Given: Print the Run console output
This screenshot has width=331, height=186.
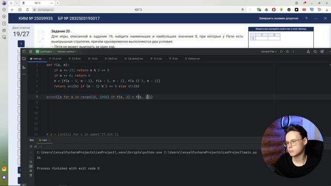Looking at the screenshot, I should click(x=31, y=171).
